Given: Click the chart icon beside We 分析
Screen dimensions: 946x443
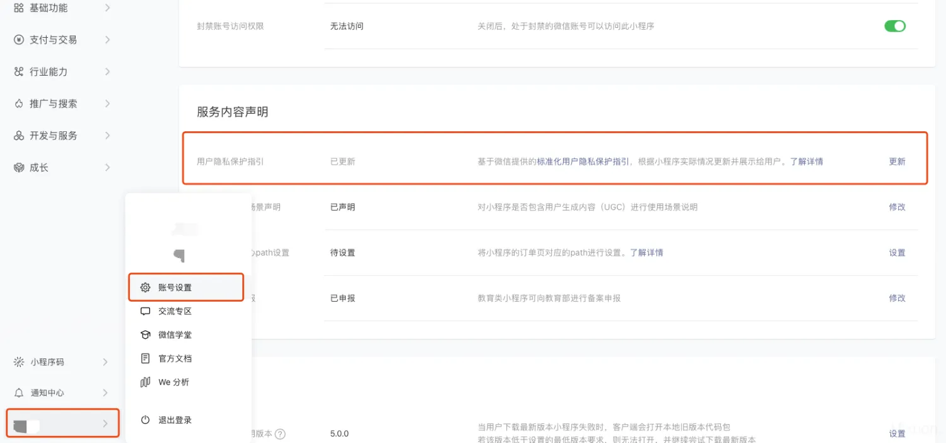Looking at the screenshot, I should tap(145, 382).
